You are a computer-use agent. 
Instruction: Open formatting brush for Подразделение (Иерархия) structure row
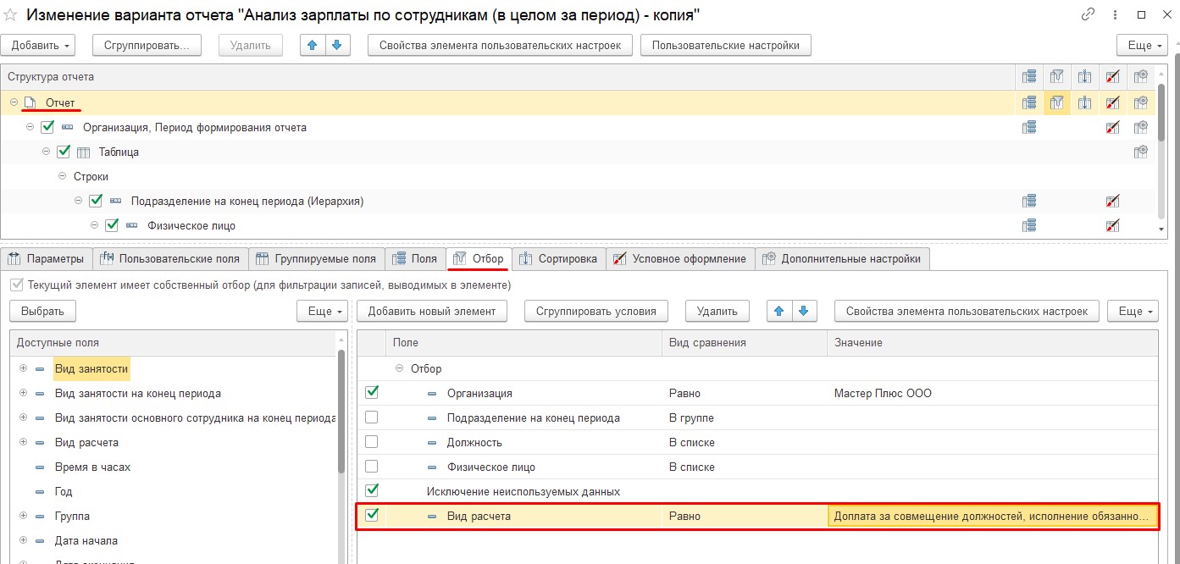point(1113,202)
